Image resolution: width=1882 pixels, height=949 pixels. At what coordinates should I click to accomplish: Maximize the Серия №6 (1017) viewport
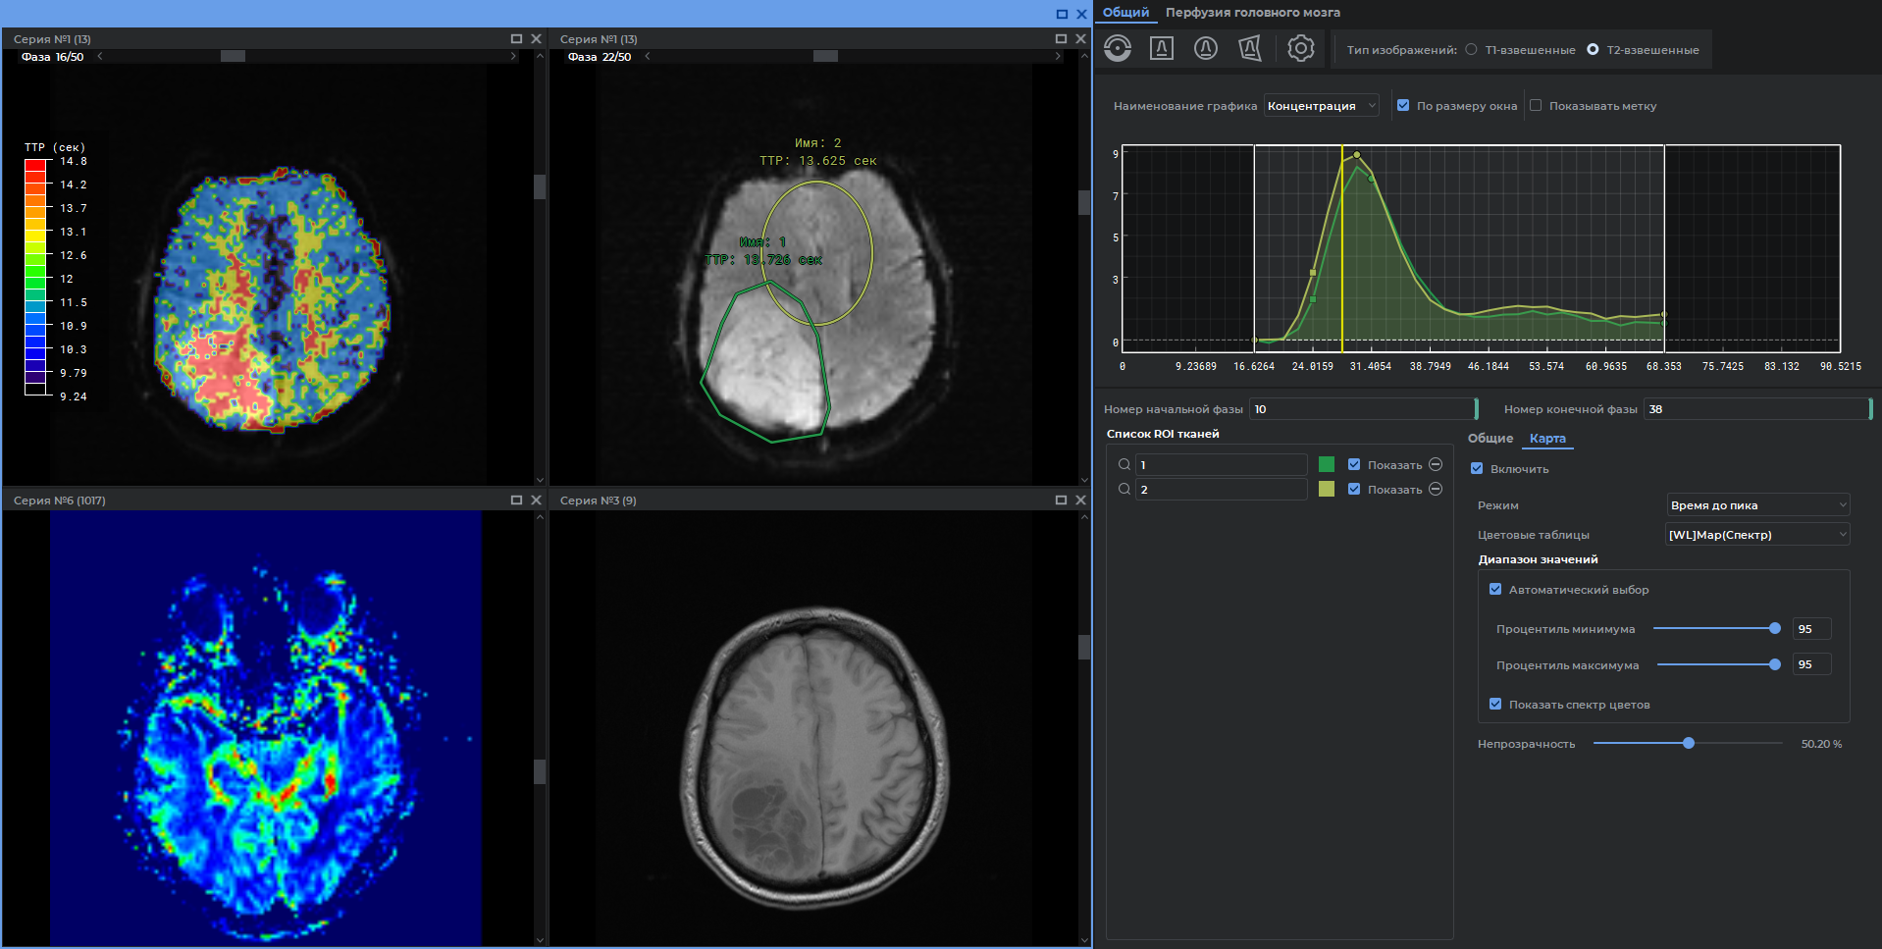click(516, 501)
